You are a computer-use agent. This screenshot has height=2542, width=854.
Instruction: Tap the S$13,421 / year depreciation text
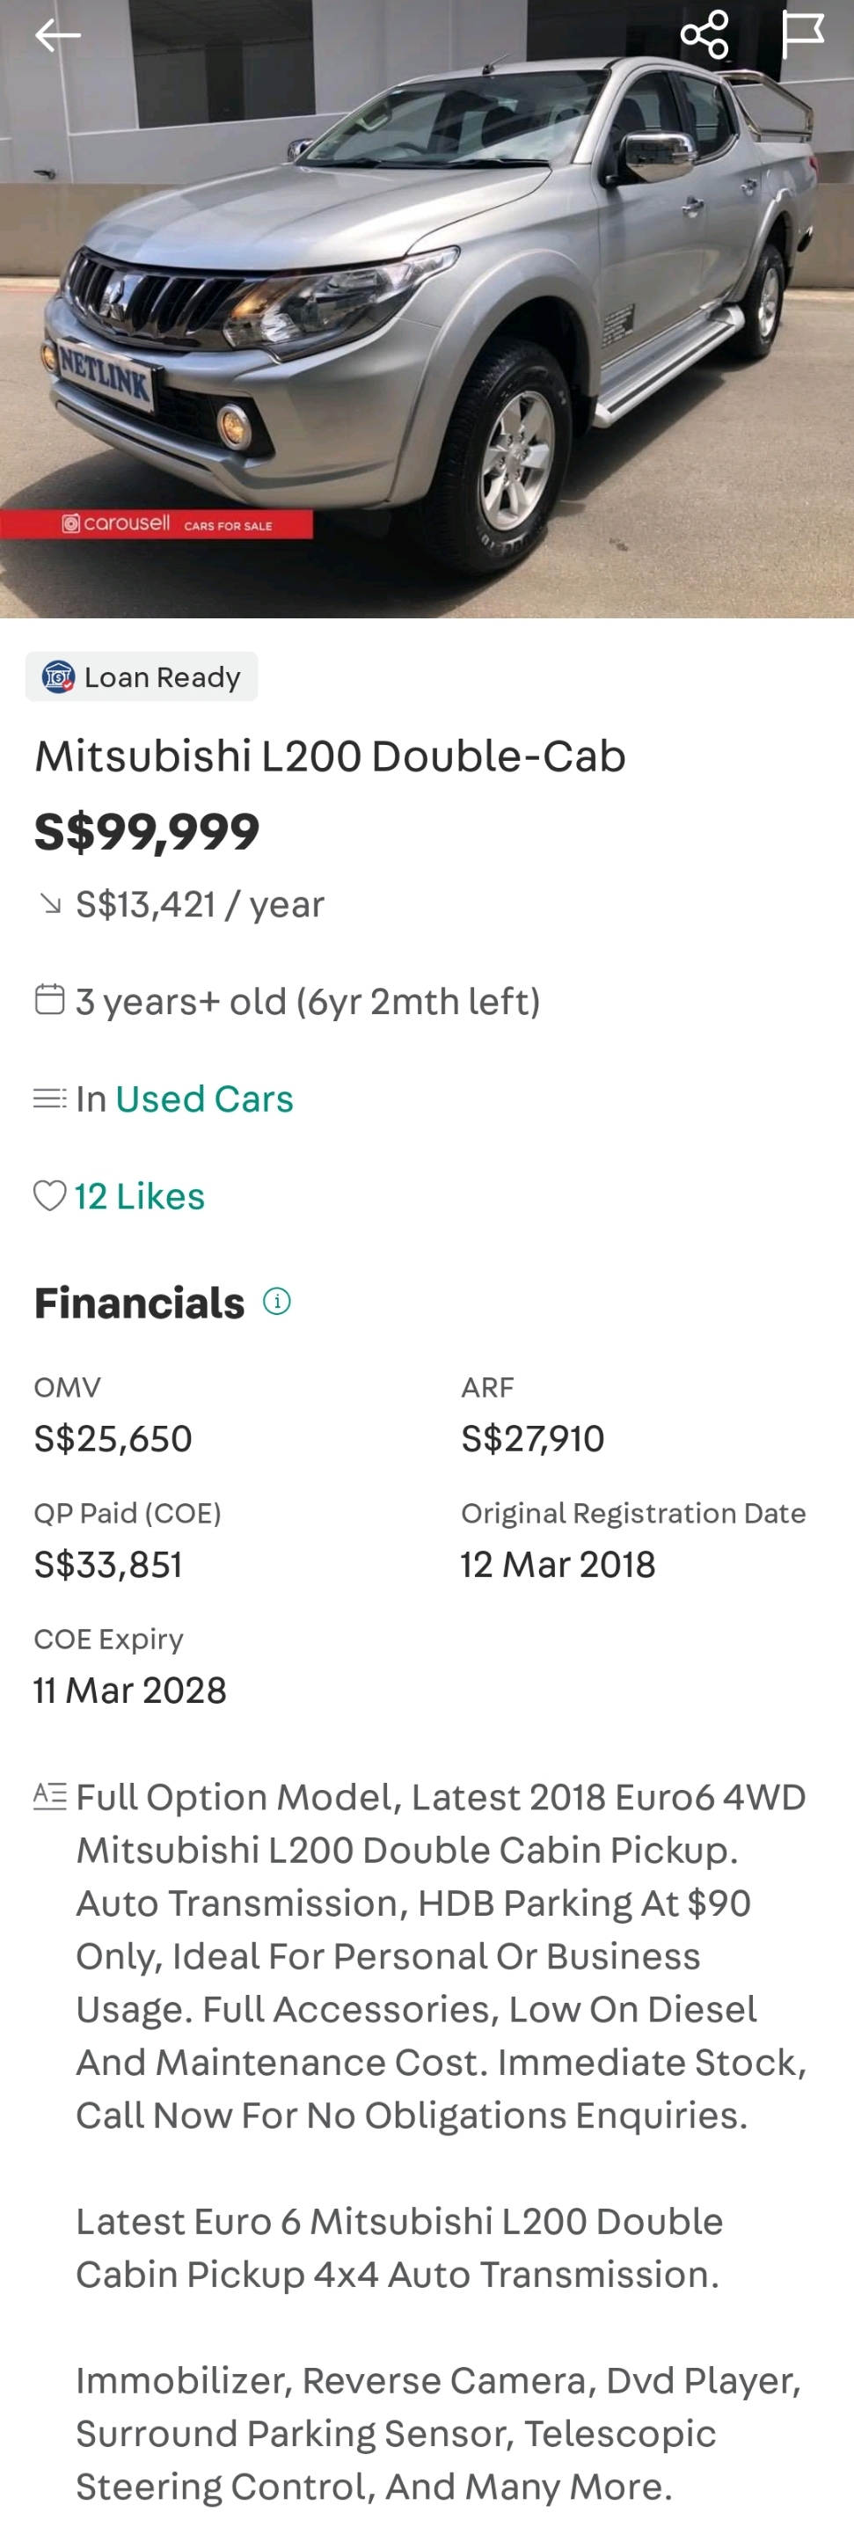(201, 904)
